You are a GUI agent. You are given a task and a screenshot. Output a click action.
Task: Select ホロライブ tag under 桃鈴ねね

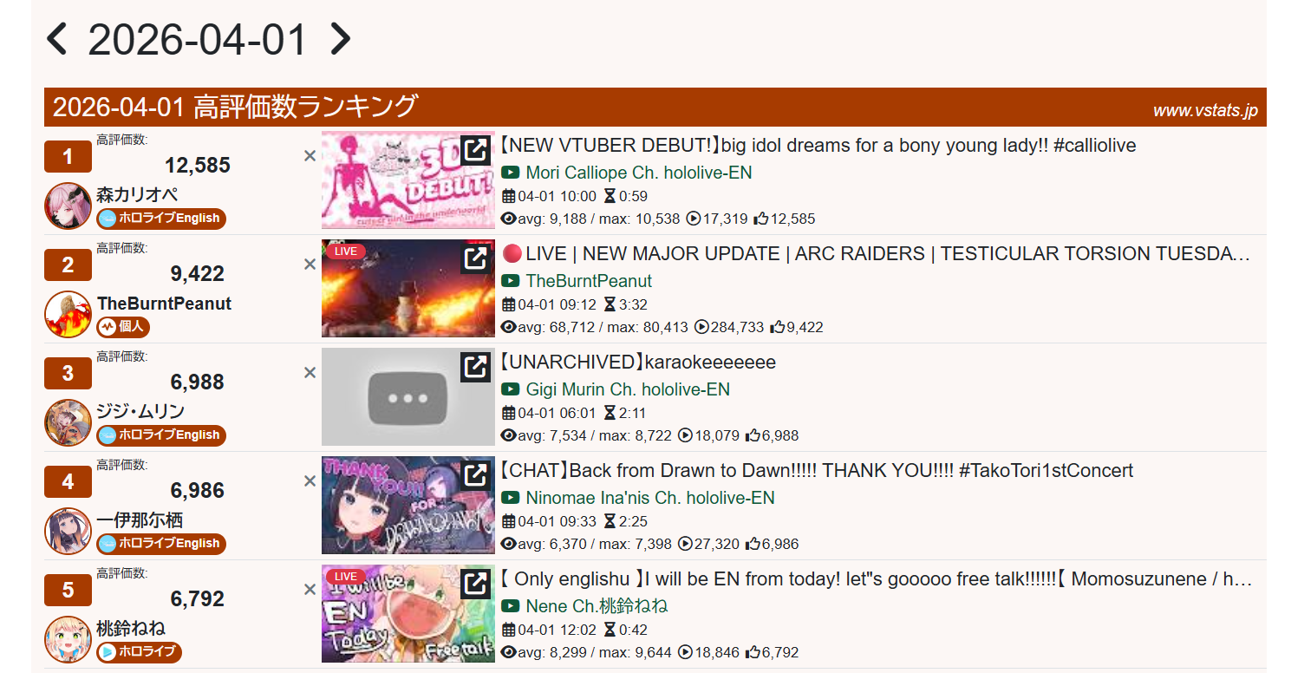(139, 652)
